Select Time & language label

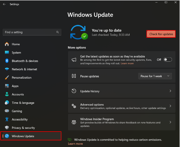(x=23, y=103)
